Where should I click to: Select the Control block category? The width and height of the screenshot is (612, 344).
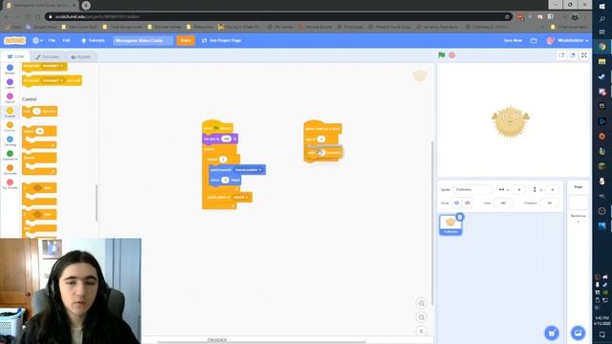tap(10, 127)
